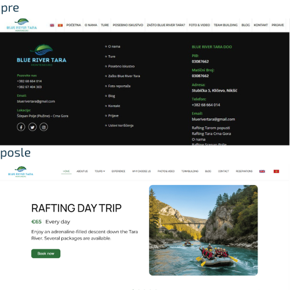290x290 pixels.
Task: Open the Uslovi korišćenja footer link
Action: tap(121, 125)
